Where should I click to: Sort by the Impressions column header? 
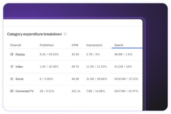coord(94,45)
